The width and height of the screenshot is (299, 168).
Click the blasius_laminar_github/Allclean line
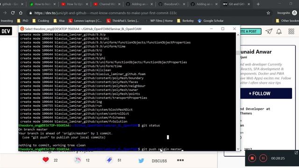pyautogui.click(x=65, y=70)
